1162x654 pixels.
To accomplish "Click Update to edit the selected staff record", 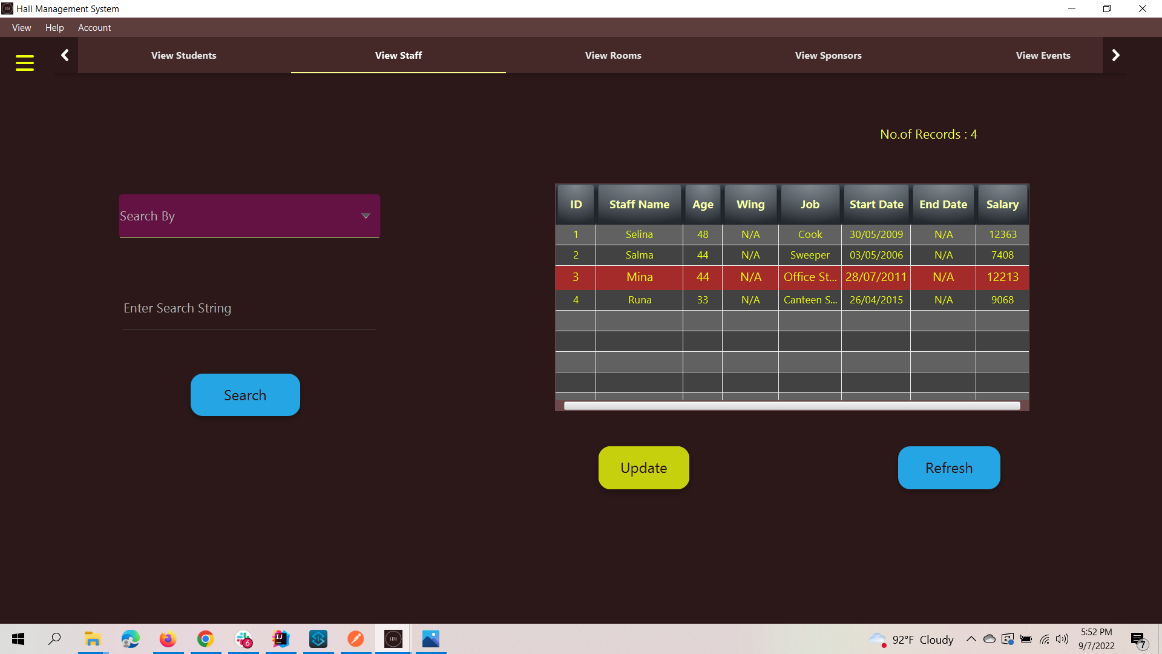I will tap(643, 467).
